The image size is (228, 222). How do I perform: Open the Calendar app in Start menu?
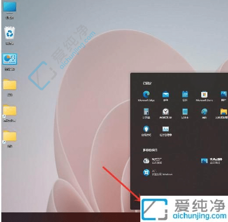coord(185,96)
